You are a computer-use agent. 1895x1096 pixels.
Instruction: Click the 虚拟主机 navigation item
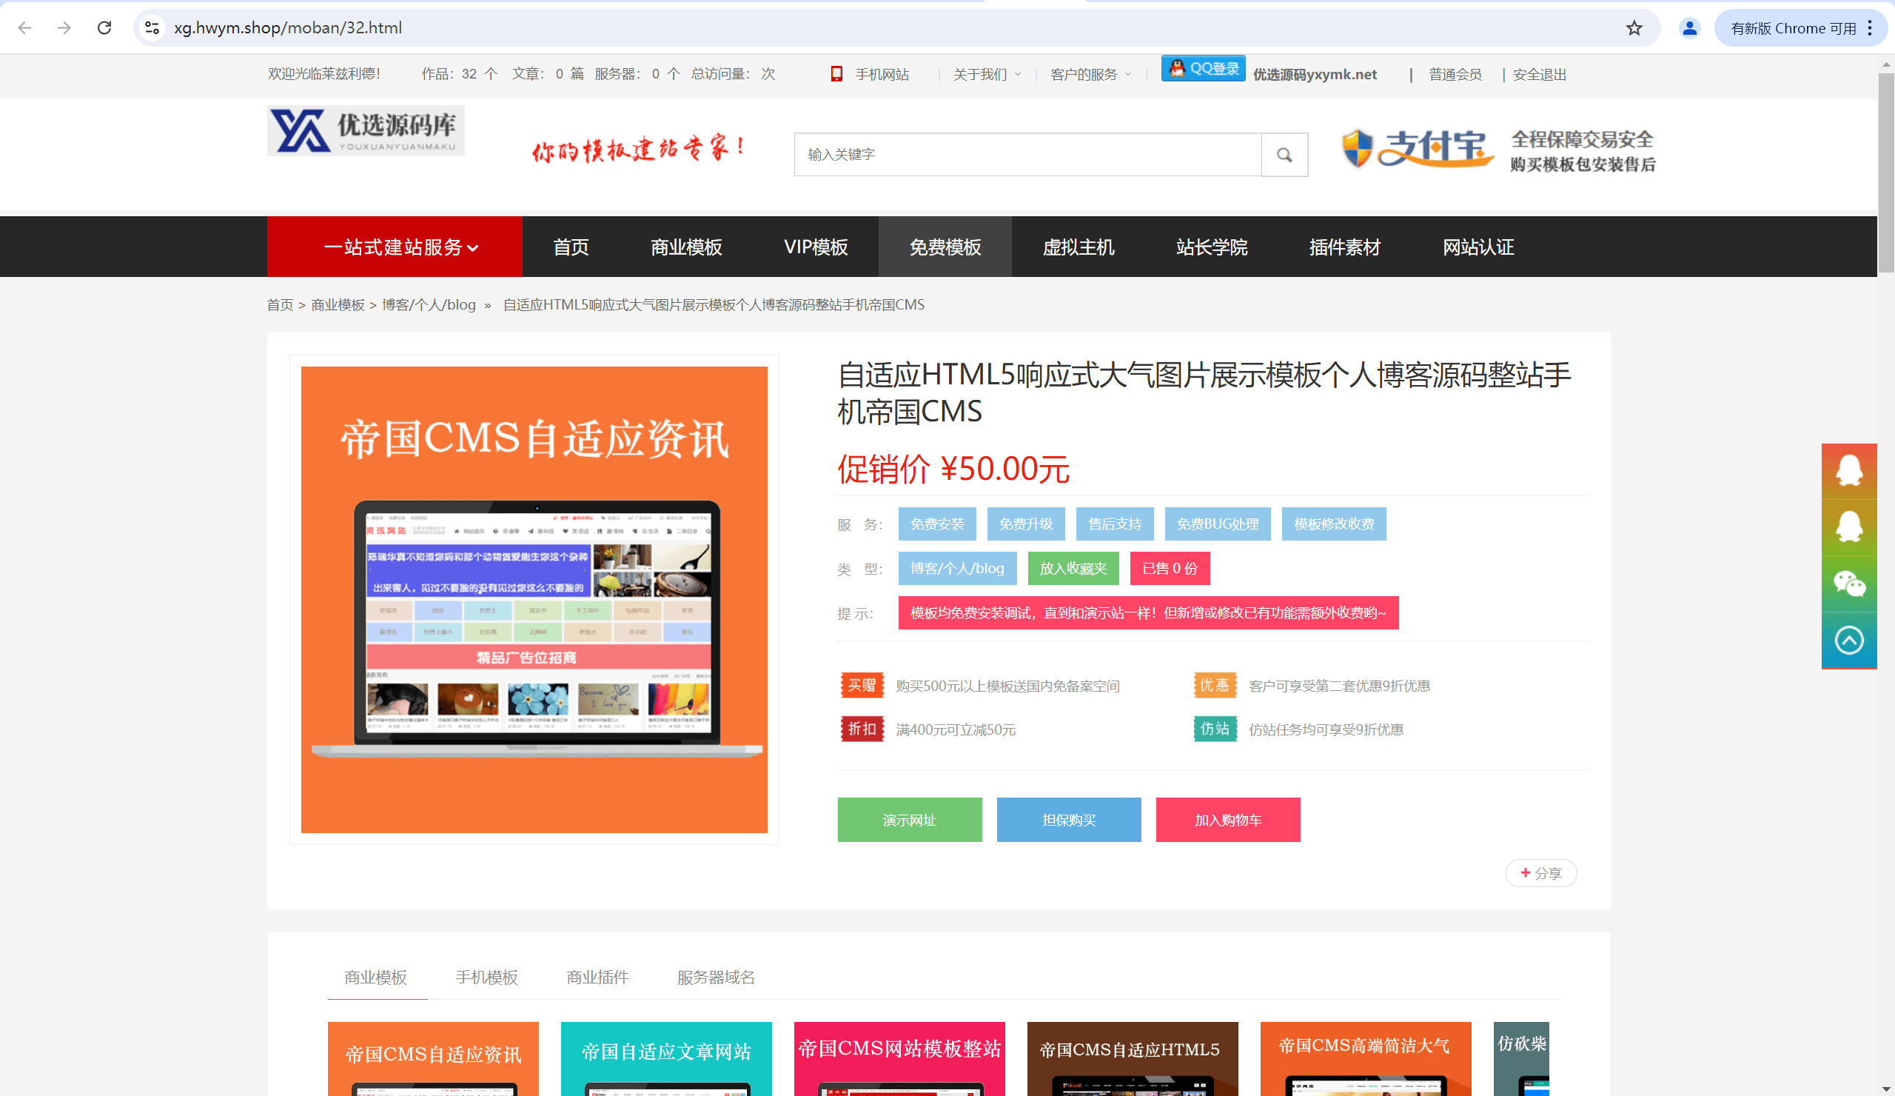pos(1079,247)
